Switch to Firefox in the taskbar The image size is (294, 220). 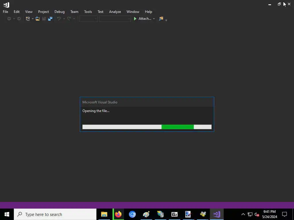coord(118,214)
